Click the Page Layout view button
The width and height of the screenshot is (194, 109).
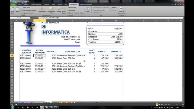click(159, 104)
